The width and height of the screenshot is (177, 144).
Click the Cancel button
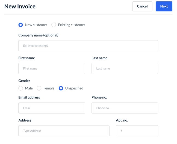[142, 6]
